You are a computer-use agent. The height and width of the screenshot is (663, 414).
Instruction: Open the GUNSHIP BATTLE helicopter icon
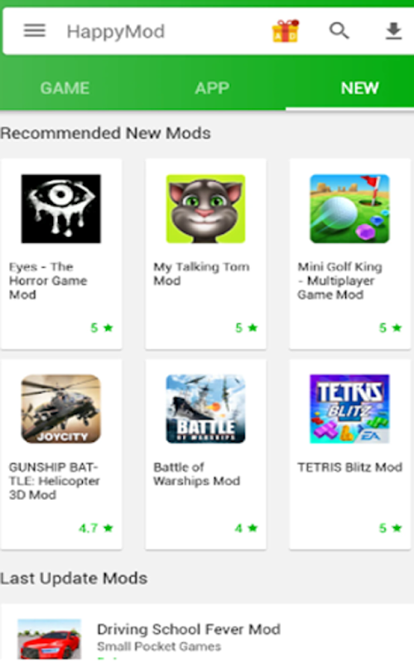(61, 409)
